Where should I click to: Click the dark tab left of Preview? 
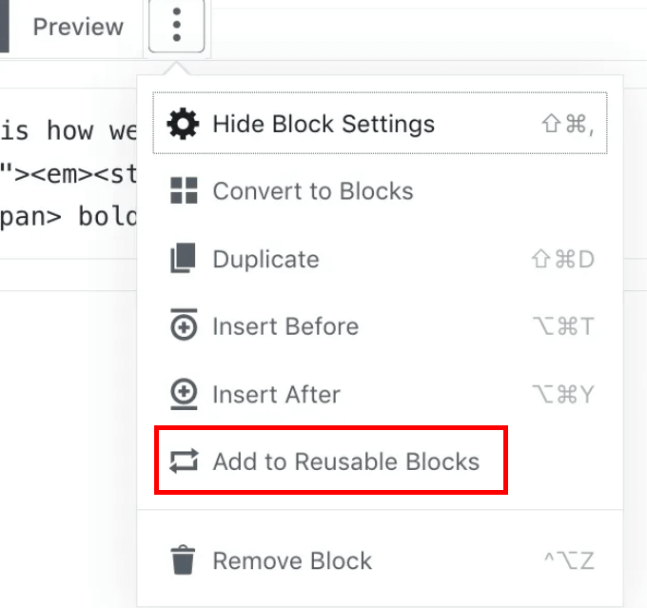[5, 26]
